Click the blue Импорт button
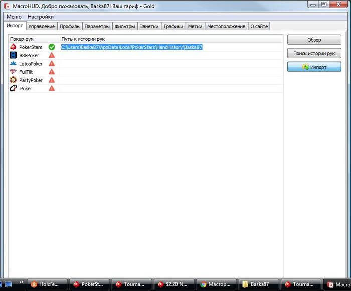This screenshot has height=291, width=351. [x=314, y=67]
